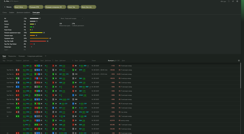Expand +1 river actions in Middle Pair row
Image resolution: width=244 pixels, height=134 pixels.
tap(90, 87)
